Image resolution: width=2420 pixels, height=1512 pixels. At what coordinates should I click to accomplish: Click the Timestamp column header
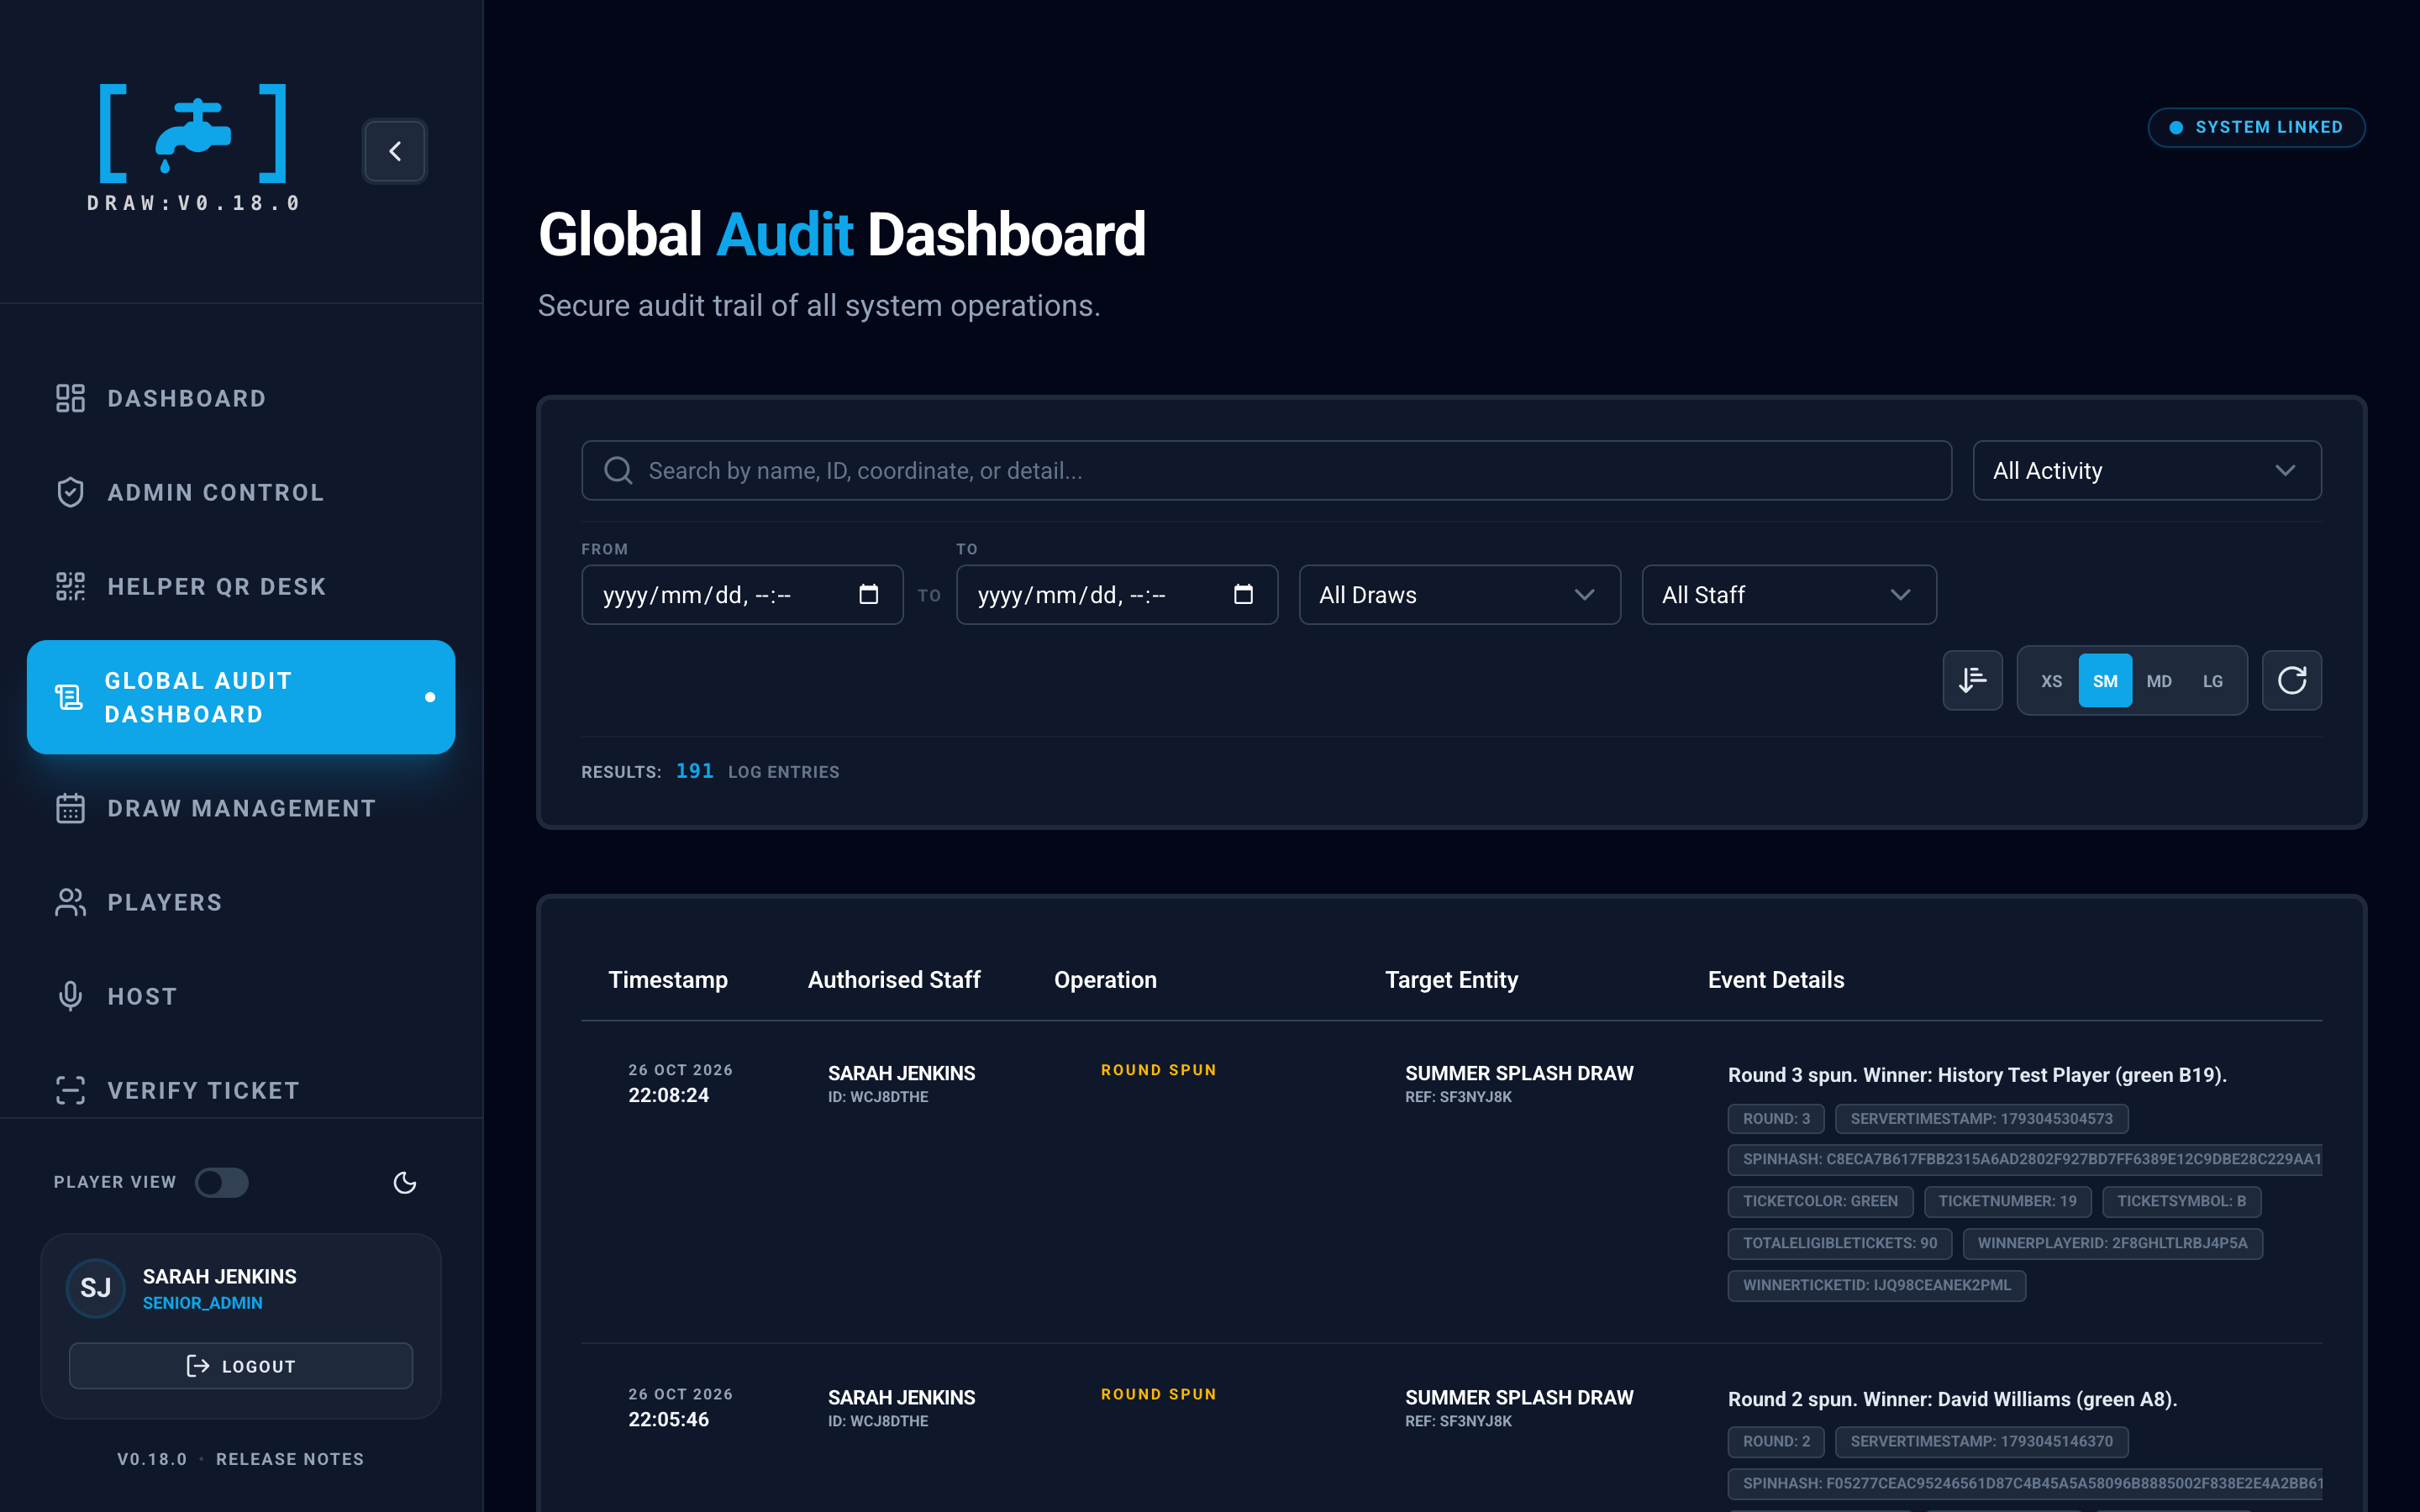coord(668,979)
